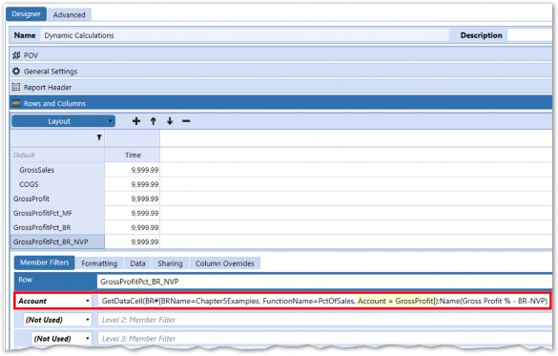This screenshot has height=356, width=558.
Task: Click the Account GetDataCell member filter field
Action: pos(324,301)
